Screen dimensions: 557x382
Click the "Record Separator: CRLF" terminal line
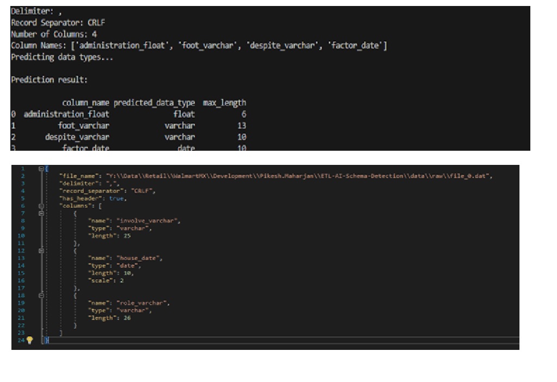coord(58,23)
